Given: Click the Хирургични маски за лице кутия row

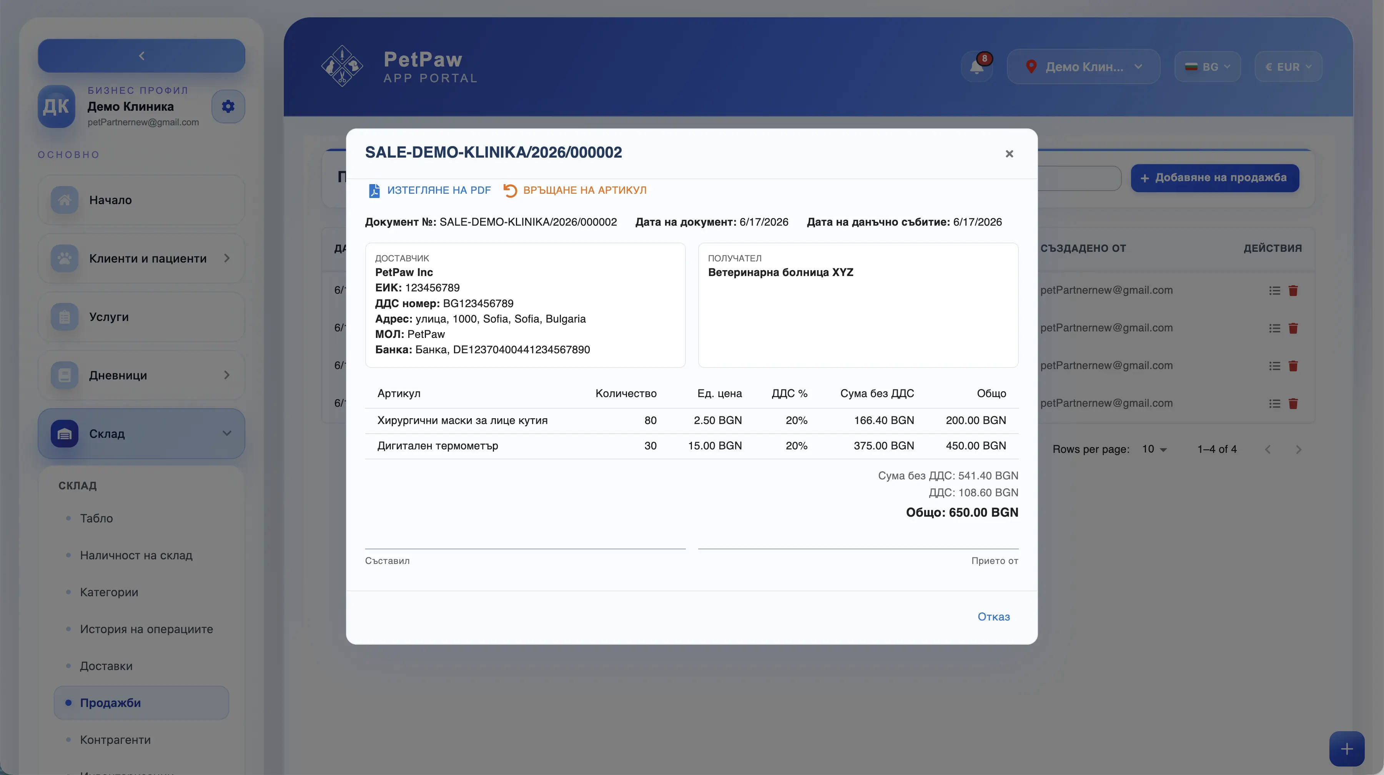Looking at the screenshot, I should pyautogui.click(x=692, y=421).
